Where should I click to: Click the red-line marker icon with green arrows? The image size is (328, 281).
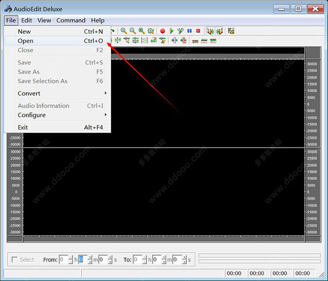point(184,40)
